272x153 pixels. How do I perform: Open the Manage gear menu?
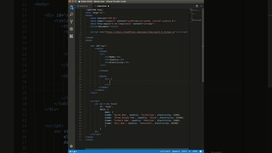(71, 146)
